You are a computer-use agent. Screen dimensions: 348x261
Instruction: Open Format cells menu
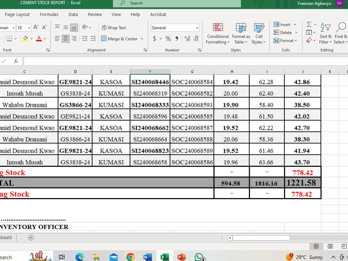tap(285, 40)
